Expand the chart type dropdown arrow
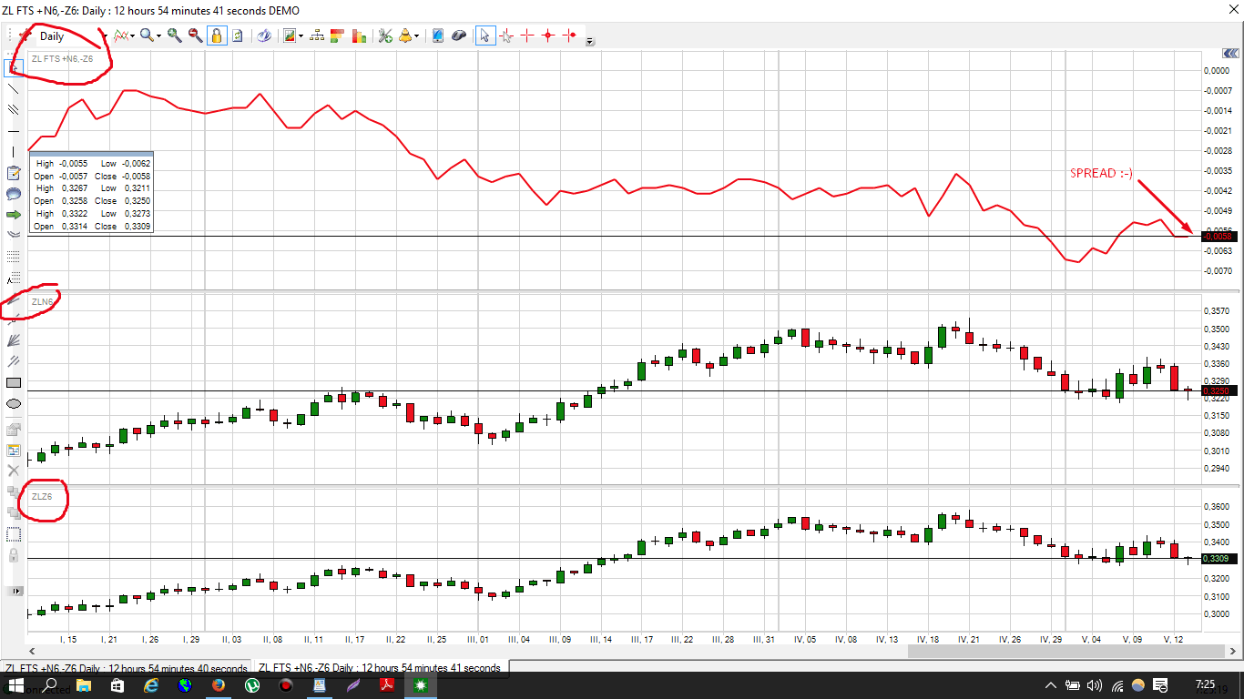Viewport: 1244px width, 699px height. [x=133, y=36]
